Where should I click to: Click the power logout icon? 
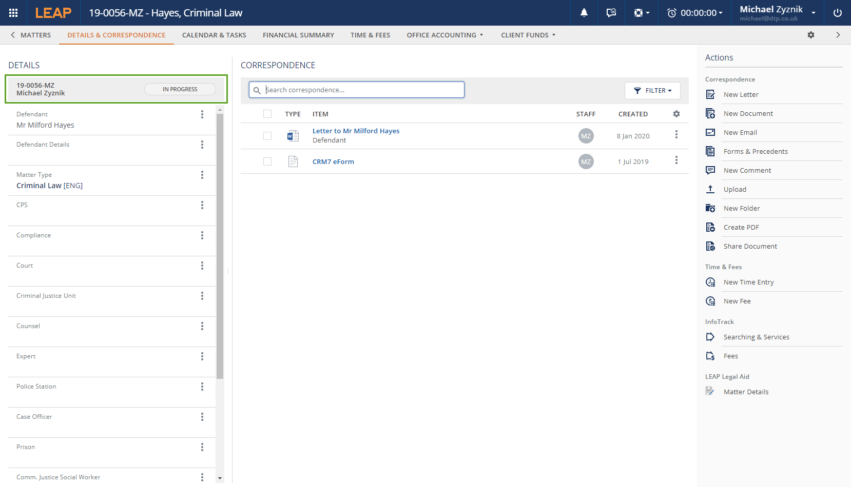(x=837, y=13)
